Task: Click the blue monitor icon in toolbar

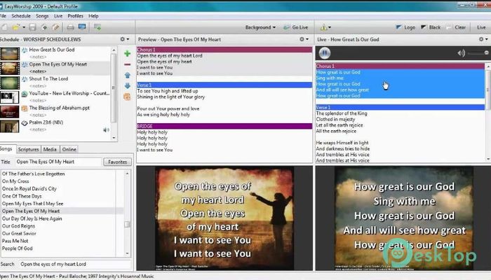Action: [x=82, y=27]
